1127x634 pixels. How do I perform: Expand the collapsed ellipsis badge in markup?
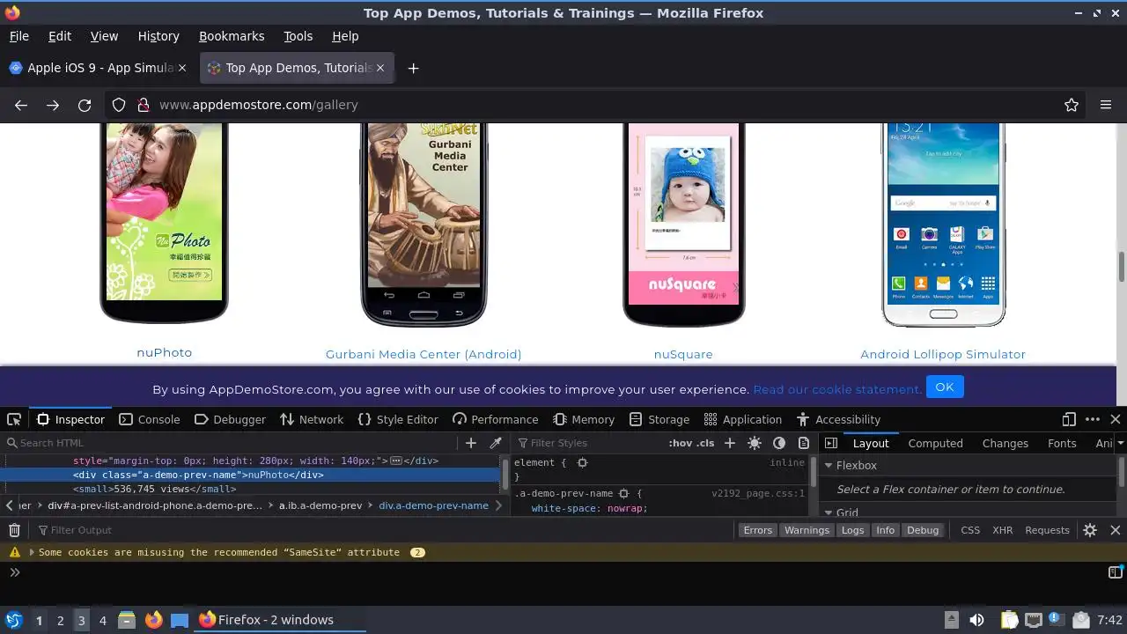(396, 461)
